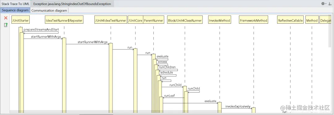Select Exception java.lang.StringIndexOutOfBoundsException tab
334x115 pixels.
(72, 4)
